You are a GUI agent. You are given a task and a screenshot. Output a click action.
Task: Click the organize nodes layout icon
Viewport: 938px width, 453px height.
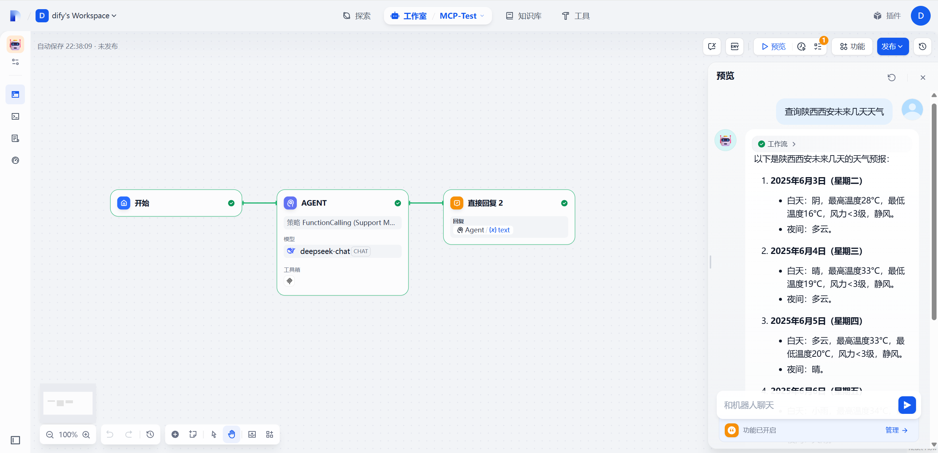[270, 434]
